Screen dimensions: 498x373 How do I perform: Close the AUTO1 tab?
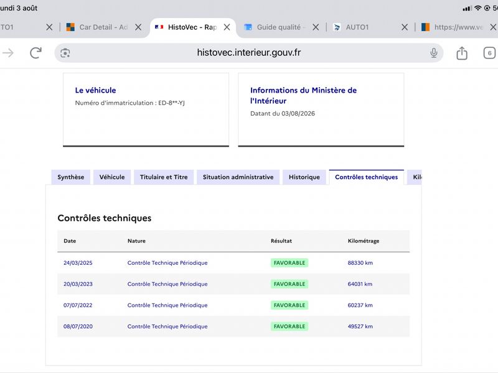pyautogui.click(x=405, y=27)
